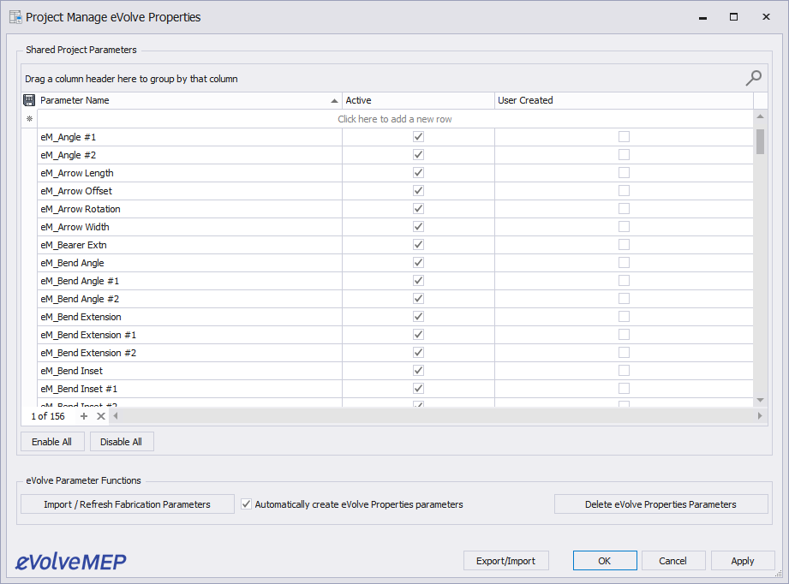Check User Created for eM_Bend Angle
Image resolution: width=789 pixels, height=584 pixels.
point(624,263)
